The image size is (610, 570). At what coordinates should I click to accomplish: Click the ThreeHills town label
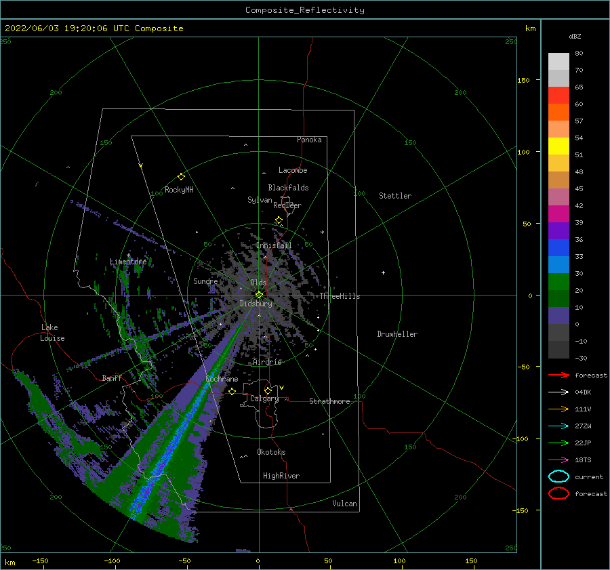point(340,296)
